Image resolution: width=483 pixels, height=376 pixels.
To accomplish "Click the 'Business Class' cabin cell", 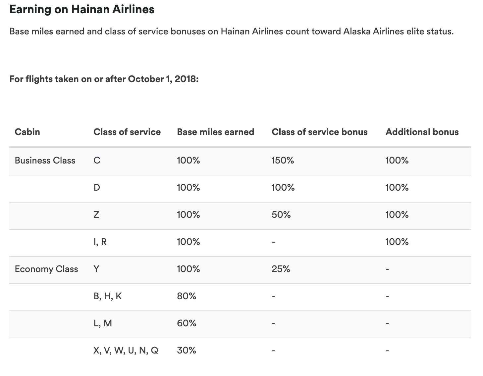I will pyautogui.click(x=45, y=161).
